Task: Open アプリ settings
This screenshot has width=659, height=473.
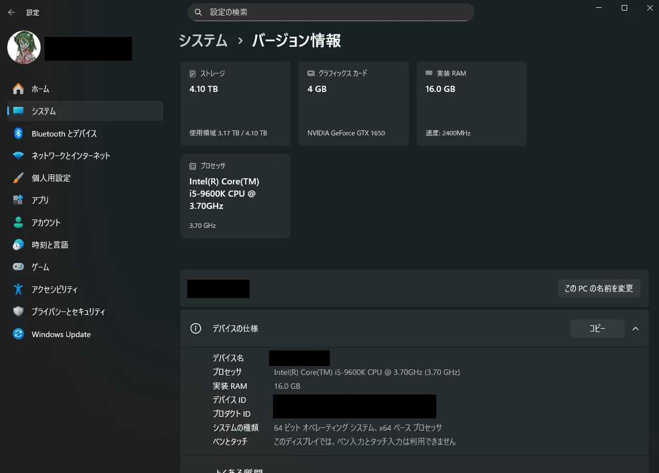Action: tap(85, 200)
